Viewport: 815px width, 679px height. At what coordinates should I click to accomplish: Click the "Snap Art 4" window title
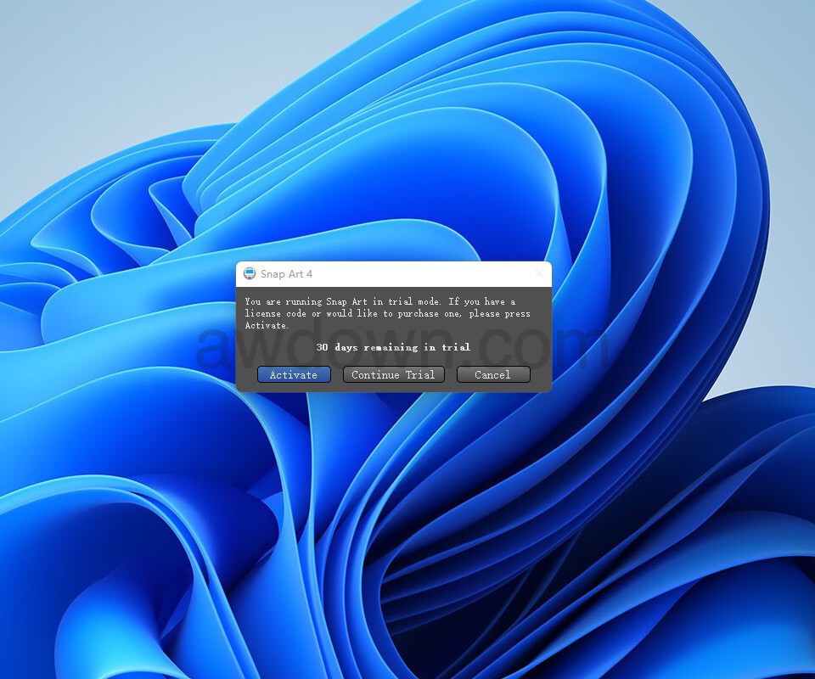pos(286,273)
